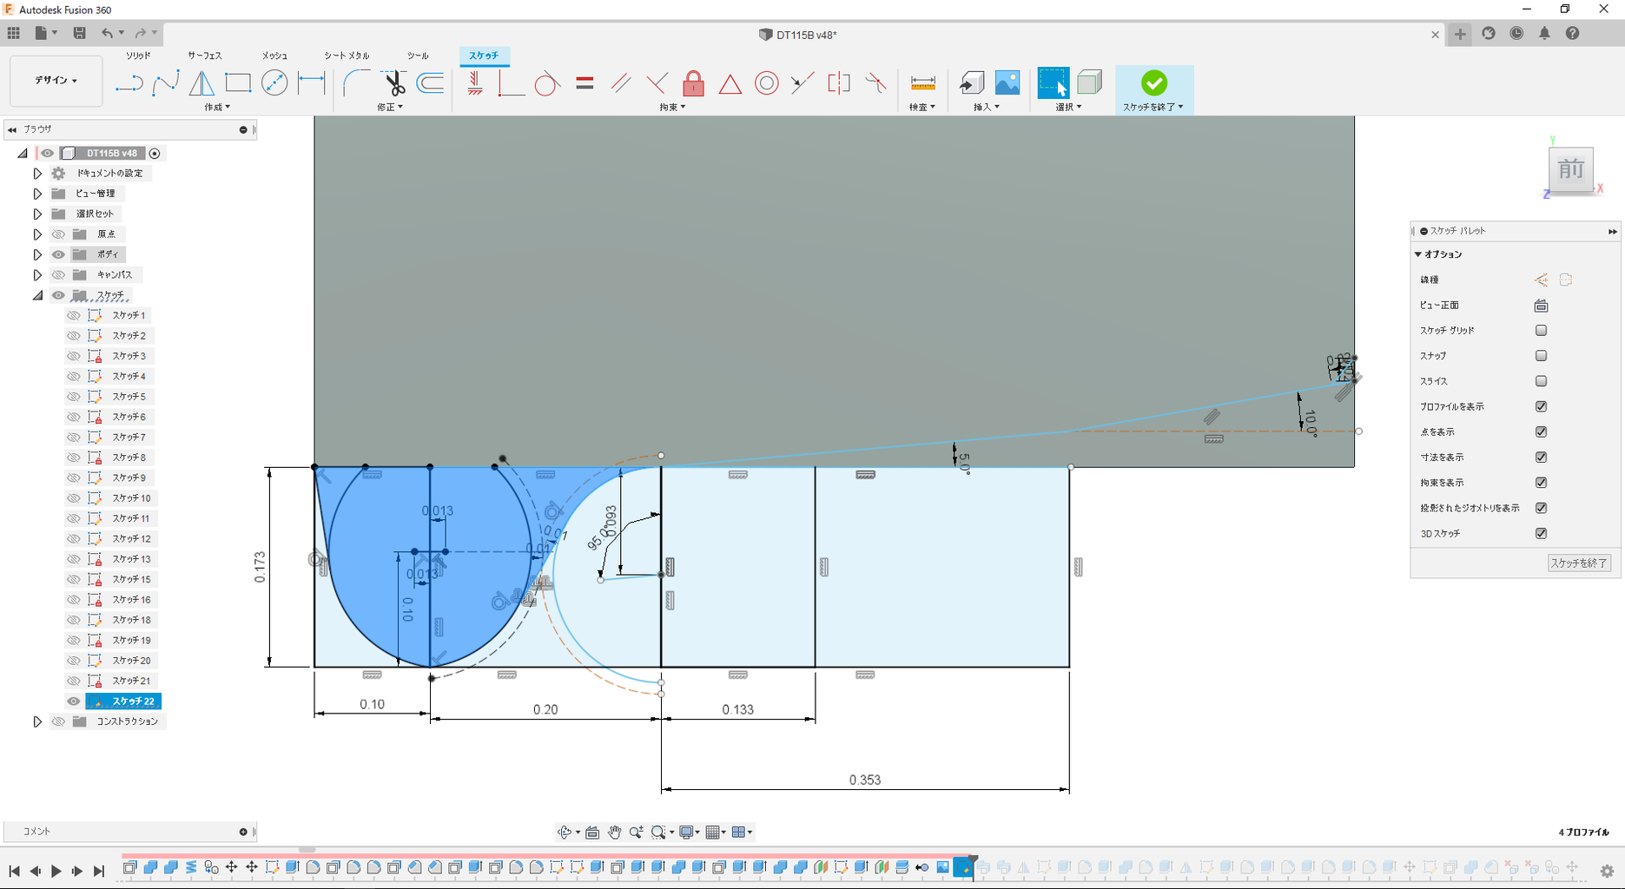The height and width of the screenshot is (889, 1625).
Task: Open the Measure ruler tool
Action: pyautogui.click(x=922, y=83)
